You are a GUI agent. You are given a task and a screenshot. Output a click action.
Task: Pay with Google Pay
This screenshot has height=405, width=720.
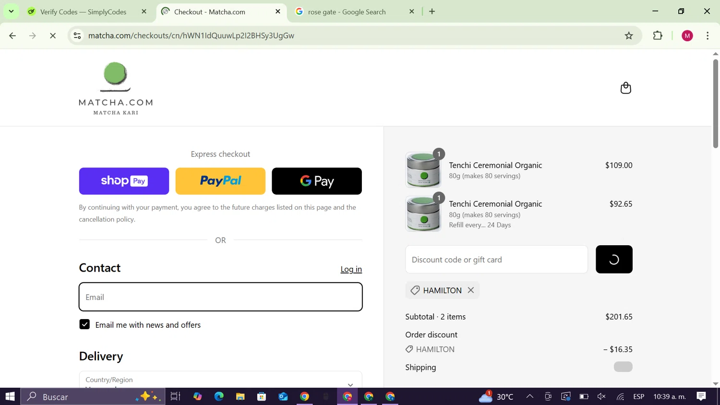tap(317, 181)
